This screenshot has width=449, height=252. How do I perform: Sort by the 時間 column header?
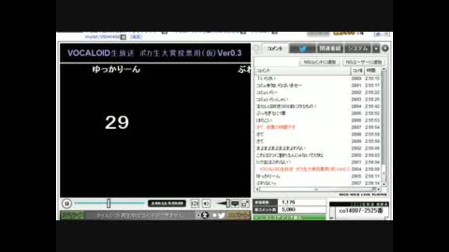[x=372, y=70]
